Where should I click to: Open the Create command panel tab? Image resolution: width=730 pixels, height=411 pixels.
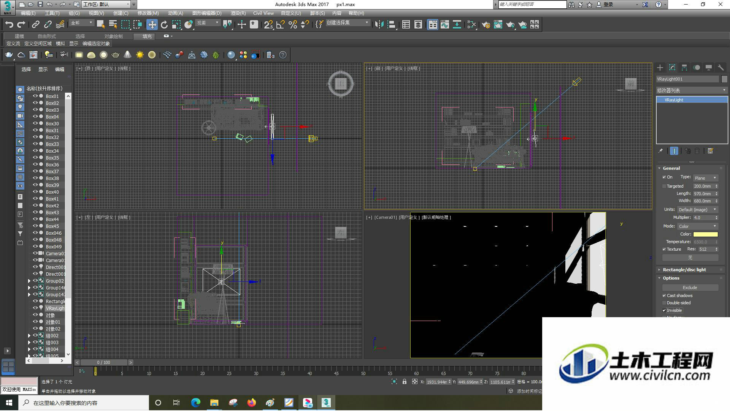tap(660, 68)
